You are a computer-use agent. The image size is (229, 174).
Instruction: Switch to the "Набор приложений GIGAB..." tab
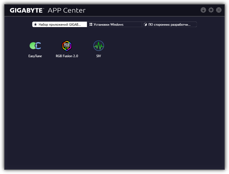coord(60,25)
